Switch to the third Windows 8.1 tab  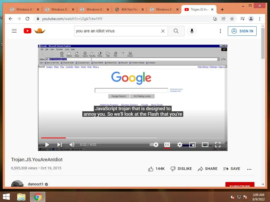tap(94, 9)
